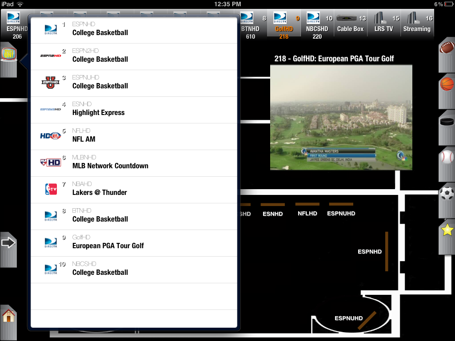Tap the 12:35 PM clock in the status bar
The width and height of the screenshot is (455, 341).
point(227,4)
